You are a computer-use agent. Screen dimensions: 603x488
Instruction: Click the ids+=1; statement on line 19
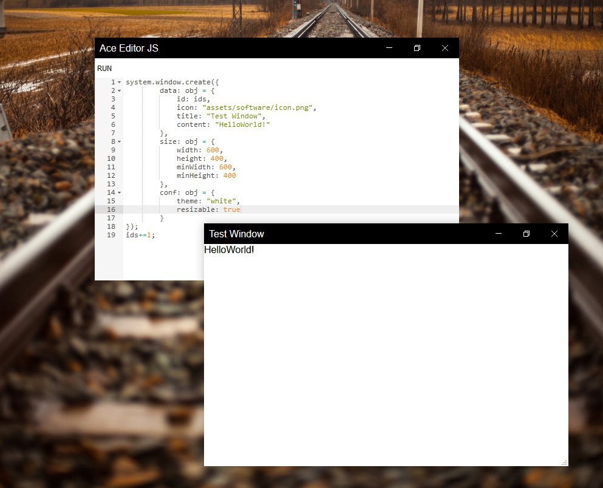[x=140, y=235]
